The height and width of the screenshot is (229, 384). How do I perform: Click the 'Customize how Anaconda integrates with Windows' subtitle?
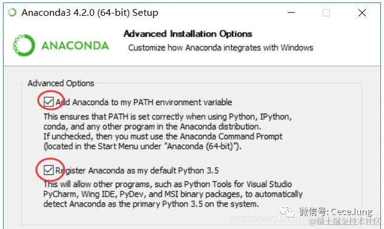pyautogui.click(x=221, y=47)
